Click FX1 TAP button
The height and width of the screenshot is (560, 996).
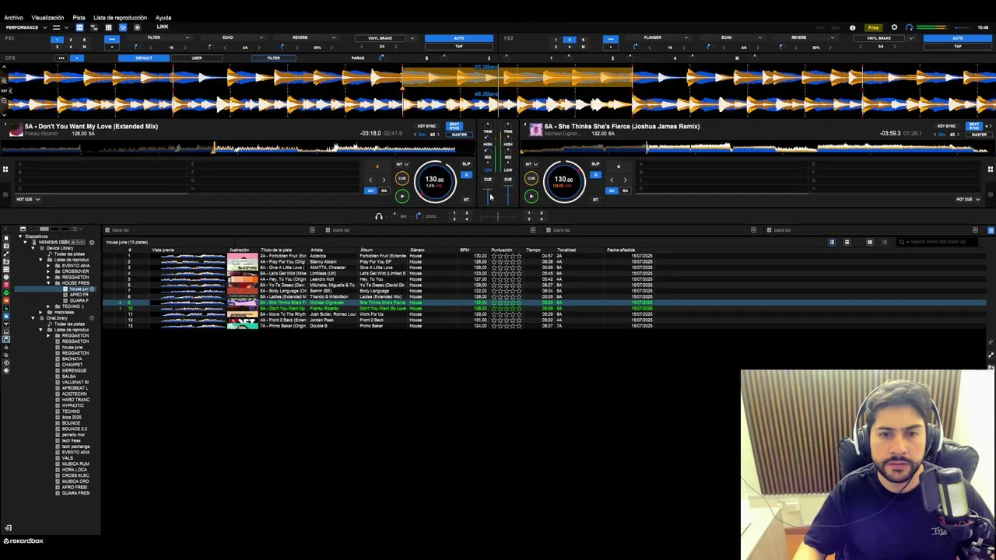(x=459, y=47)
